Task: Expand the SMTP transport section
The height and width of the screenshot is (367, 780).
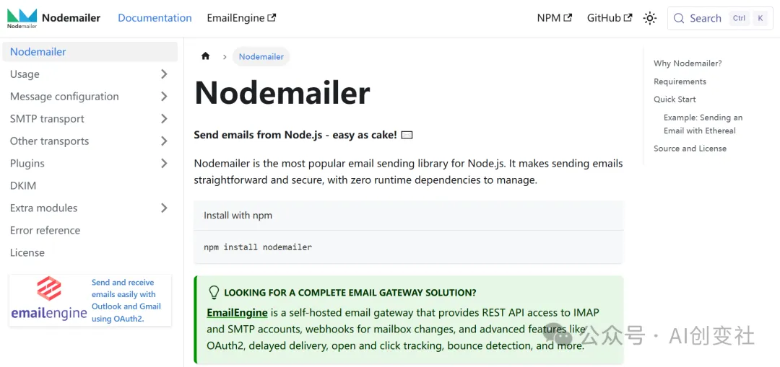Action: [164, 119]
